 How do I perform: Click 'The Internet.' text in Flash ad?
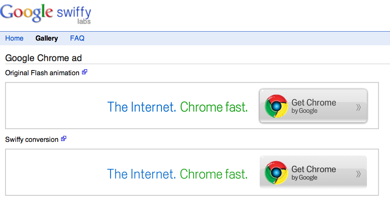click(142, 107)
